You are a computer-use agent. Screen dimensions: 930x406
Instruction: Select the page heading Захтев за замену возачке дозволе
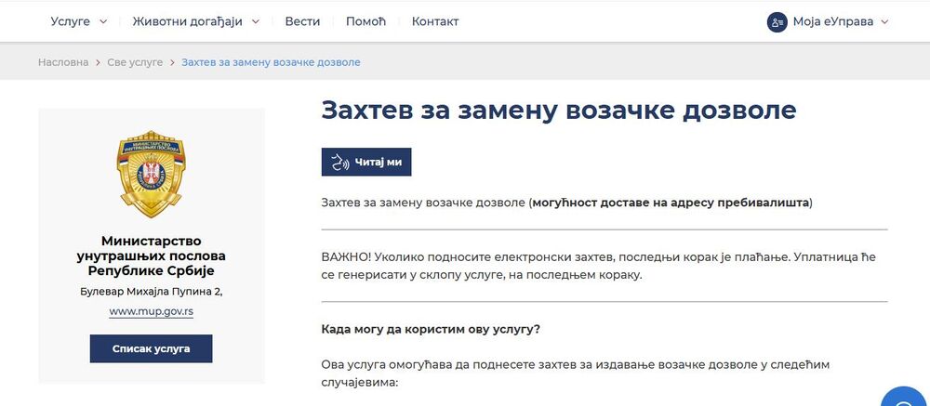tap(559, 111)
